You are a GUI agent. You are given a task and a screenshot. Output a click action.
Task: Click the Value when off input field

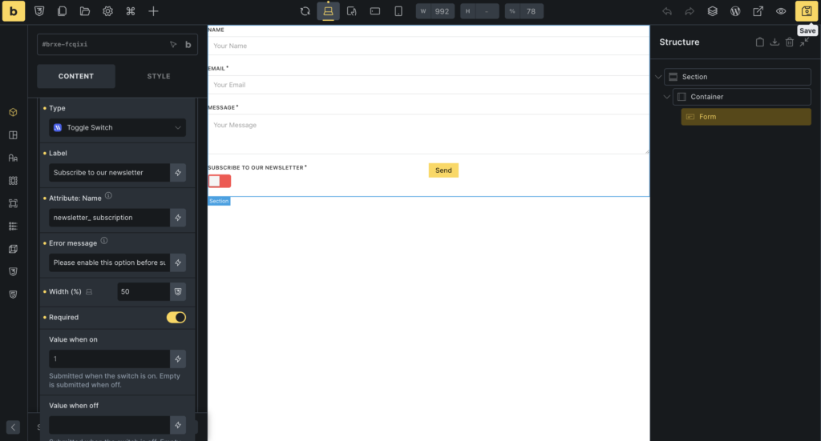pyautogui.click(x=109, y=425)
